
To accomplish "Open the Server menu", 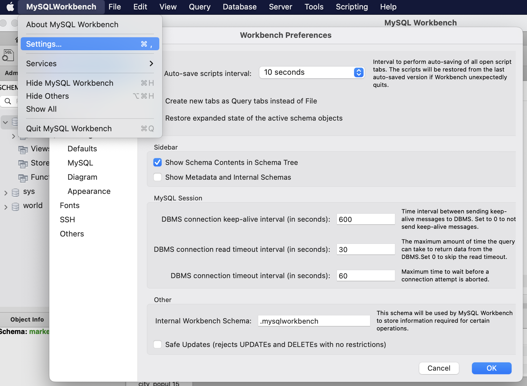I will coord(280,7).
